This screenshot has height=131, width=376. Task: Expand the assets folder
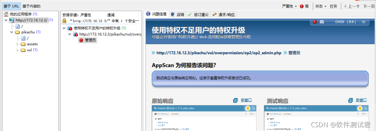(17, 44)
